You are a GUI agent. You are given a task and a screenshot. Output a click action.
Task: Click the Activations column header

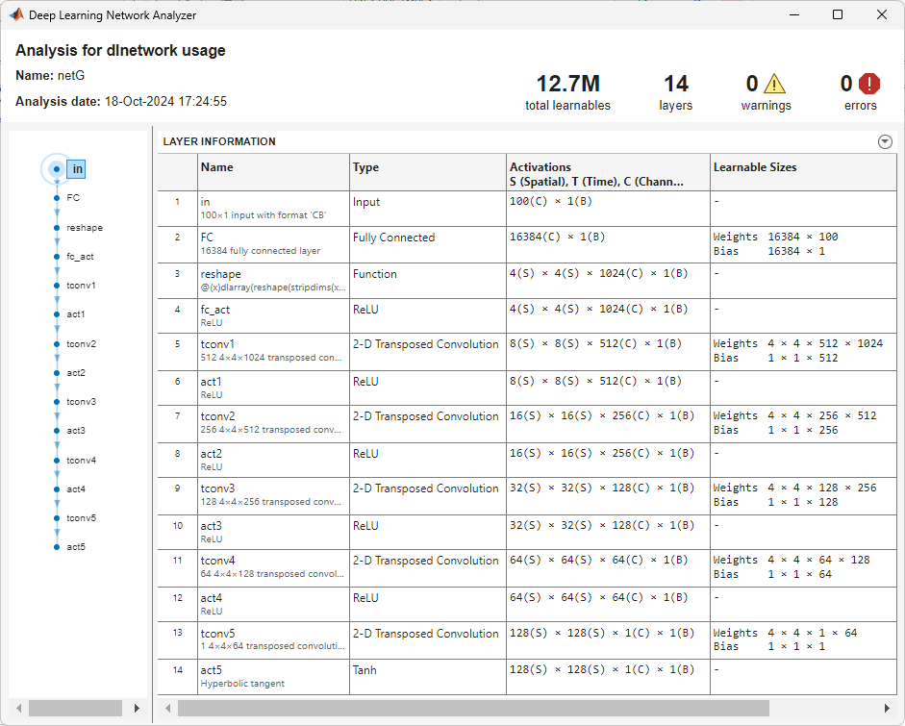pyautogui.click(x=608, y=172)
